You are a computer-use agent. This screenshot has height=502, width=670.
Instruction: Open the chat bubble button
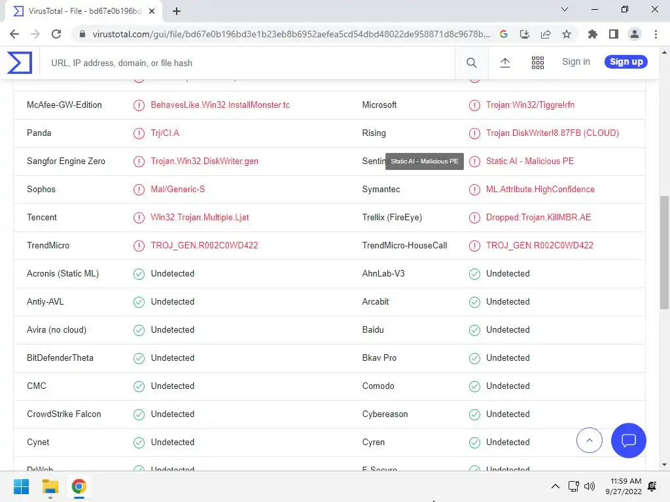coord(629,440)
